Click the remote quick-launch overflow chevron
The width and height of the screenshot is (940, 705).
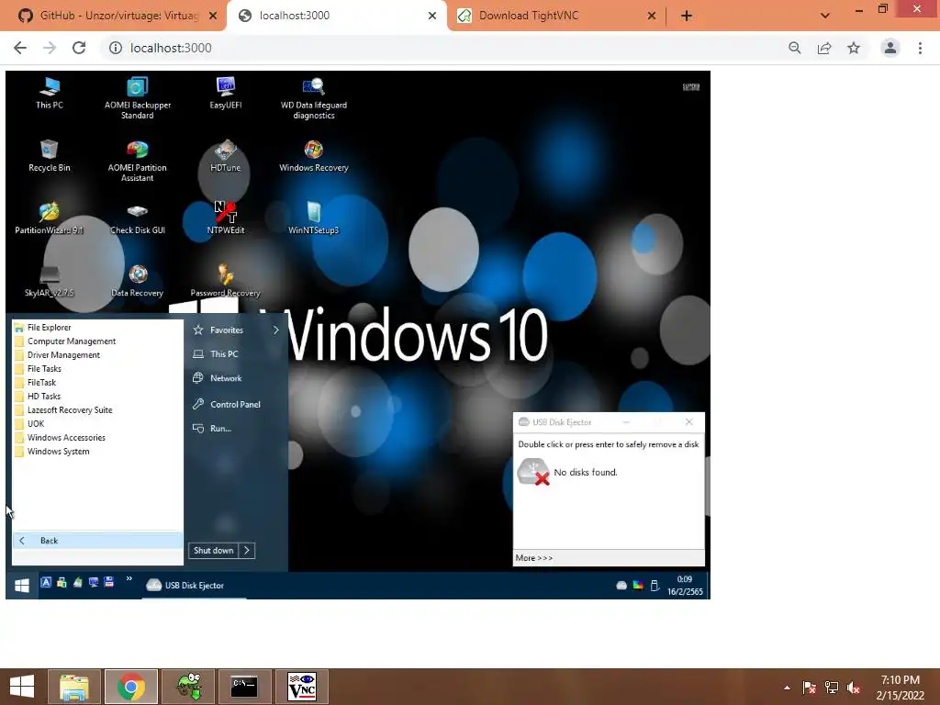click(129, 579)
